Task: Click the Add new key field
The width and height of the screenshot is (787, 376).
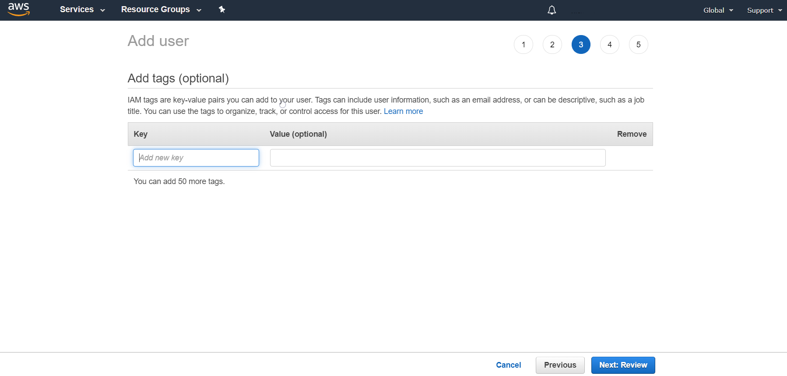Action: point(196,158)
